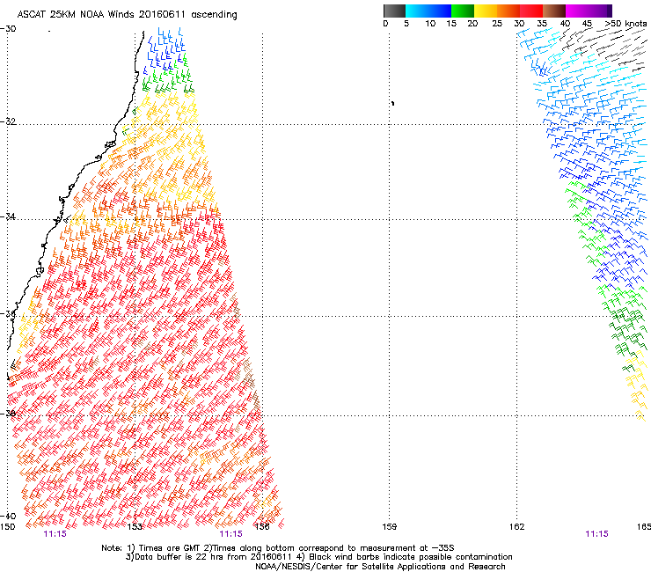Click the purple '11:15' time between 153 and 156
Screen dimensions: 651x572
pyautogui.click(x=230, y=534)
